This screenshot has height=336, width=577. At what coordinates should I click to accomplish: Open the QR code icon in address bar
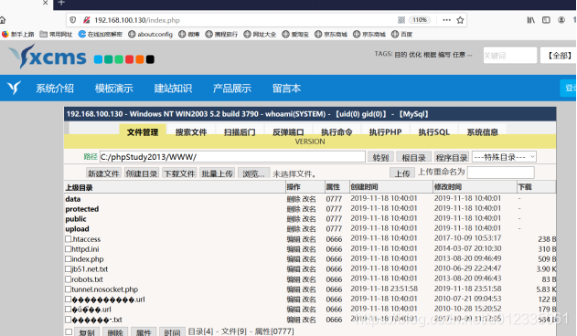tap(401, 20)
